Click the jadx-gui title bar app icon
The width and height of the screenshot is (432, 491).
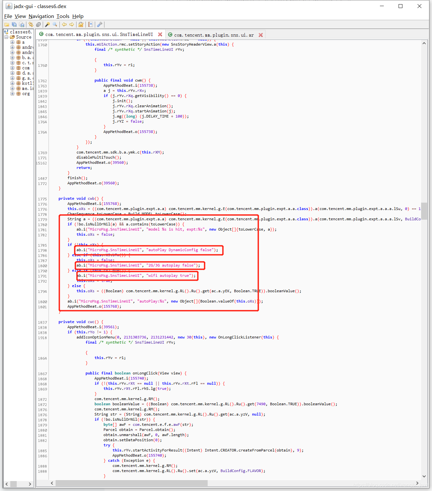click(x=9, y=6)
